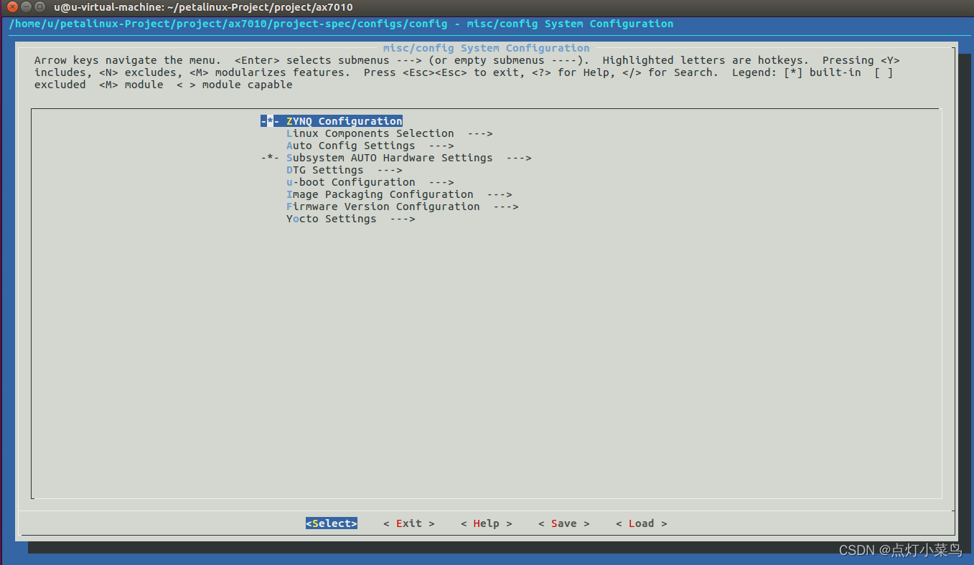Maximize the terminal window
The image size is (974, 565).
[39, 7]
